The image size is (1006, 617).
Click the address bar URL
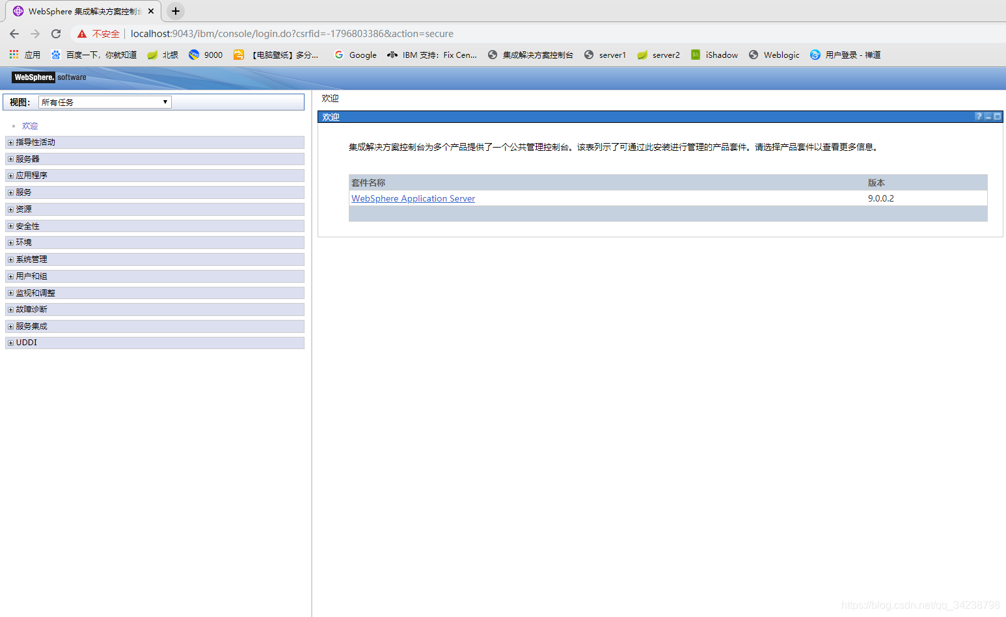click(x=292, y=34)
